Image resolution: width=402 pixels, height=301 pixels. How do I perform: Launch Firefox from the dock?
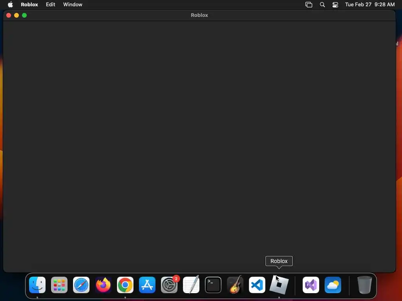(103, 285)
